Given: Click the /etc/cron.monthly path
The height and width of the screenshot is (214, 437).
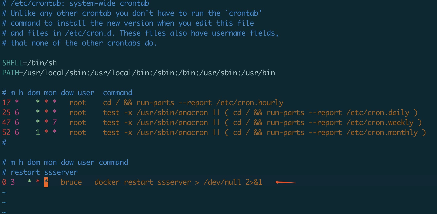Looking at the screenshot, I should point(382,132).
